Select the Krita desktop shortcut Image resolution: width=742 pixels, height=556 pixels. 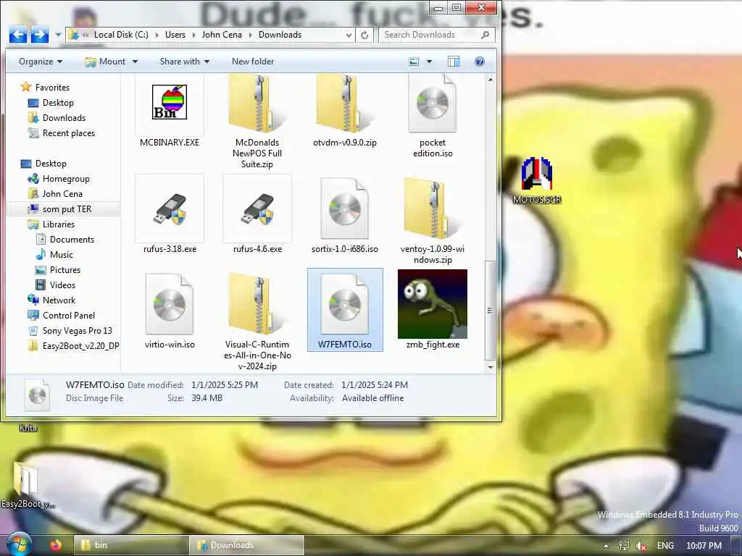(x=28, y=427)
